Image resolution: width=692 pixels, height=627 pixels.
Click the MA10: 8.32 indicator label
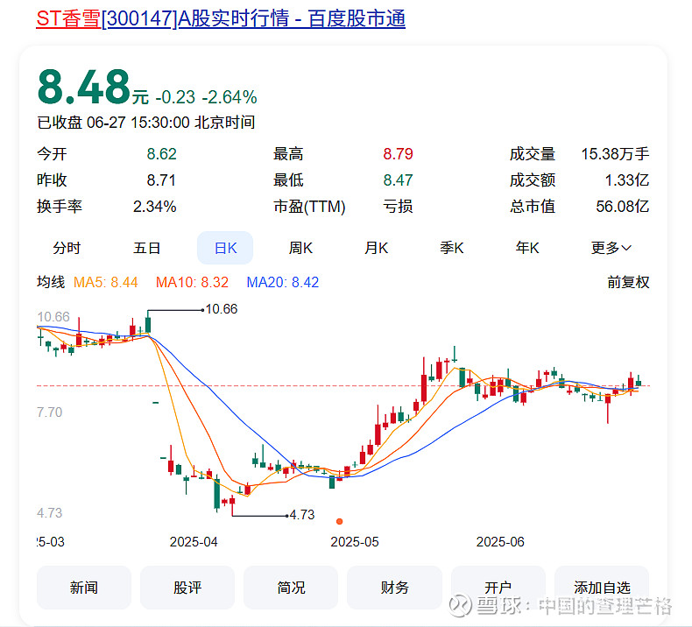pyautogui.click(x=192, y=282)
